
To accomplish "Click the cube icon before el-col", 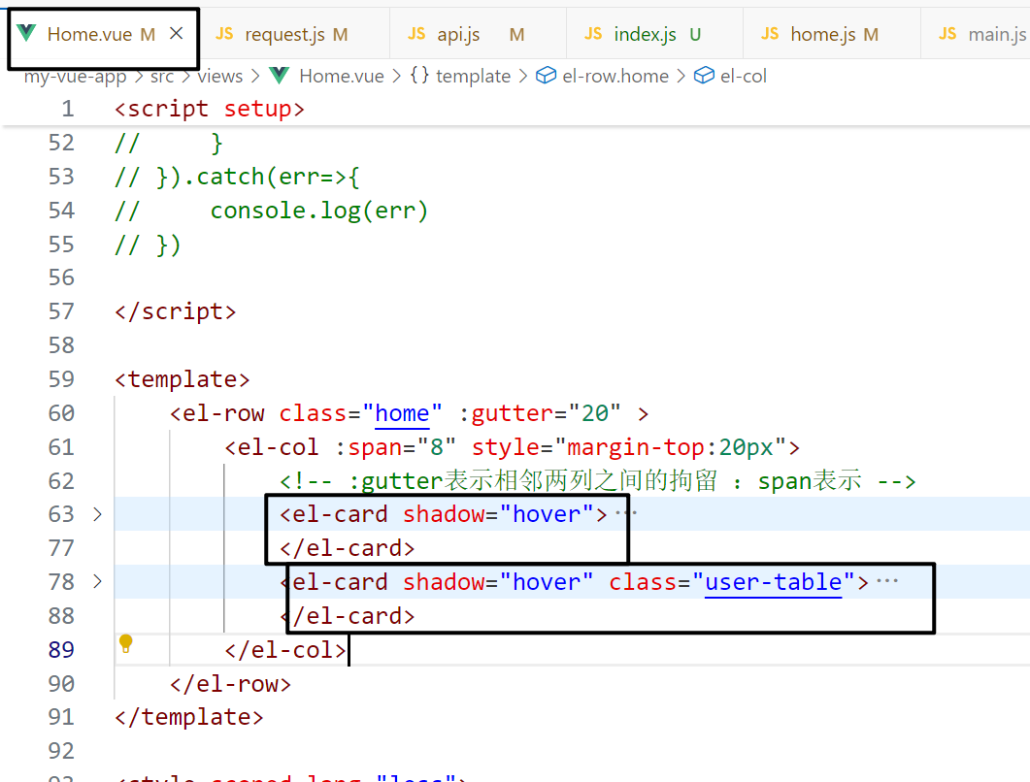I will pos(704,76).
